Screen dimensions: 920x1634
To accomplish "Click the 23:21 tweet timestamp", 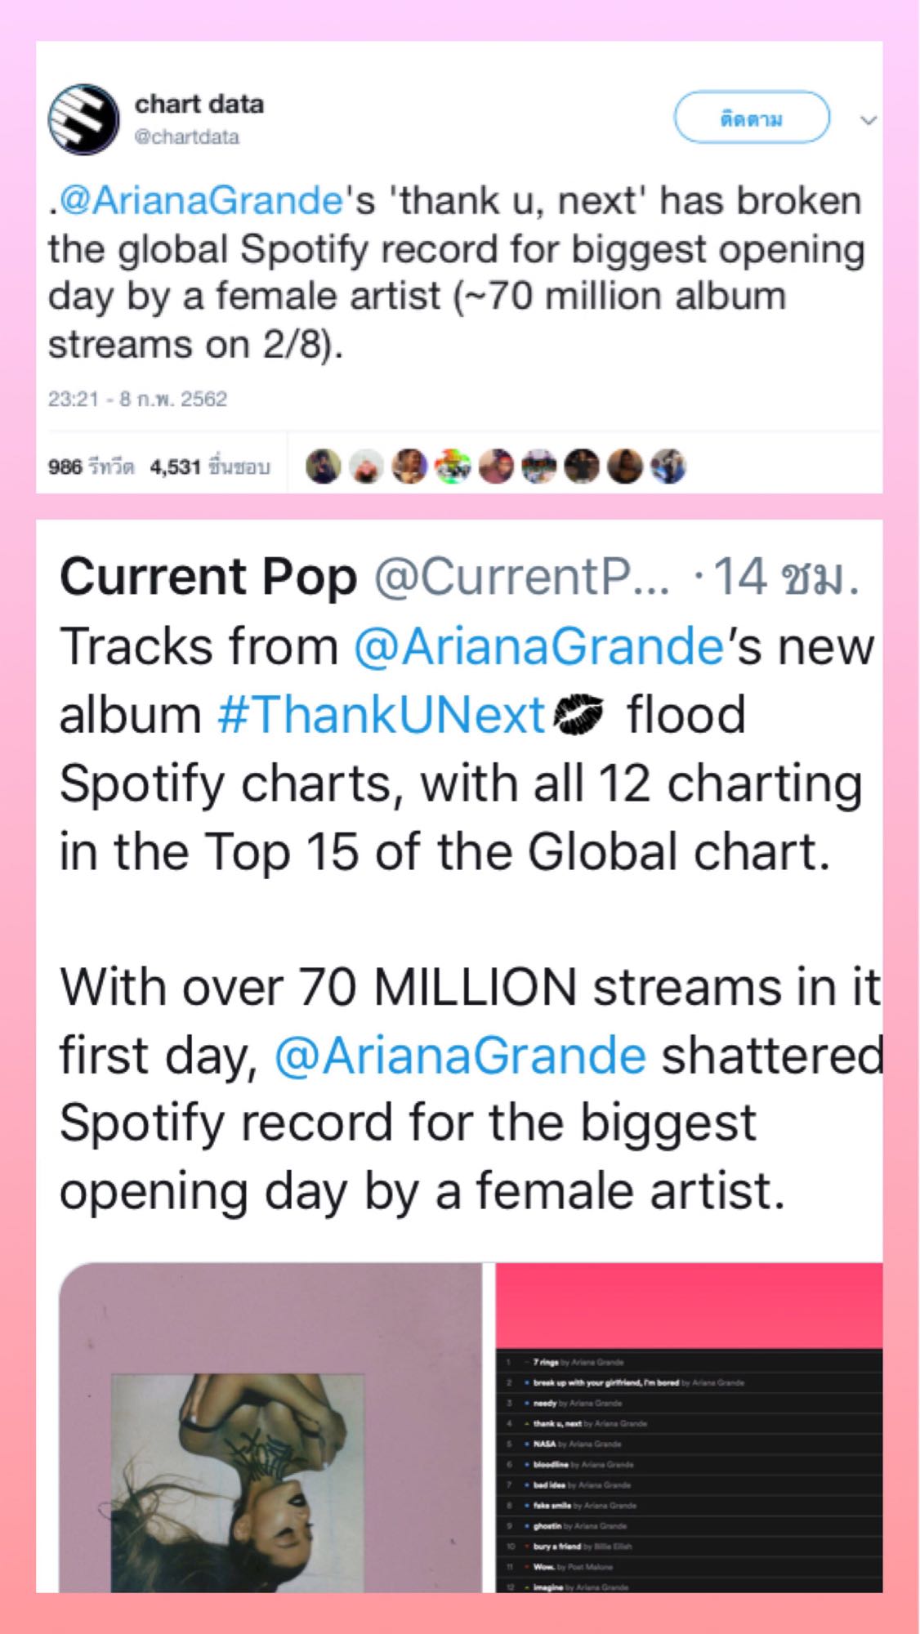I will 137,399.
